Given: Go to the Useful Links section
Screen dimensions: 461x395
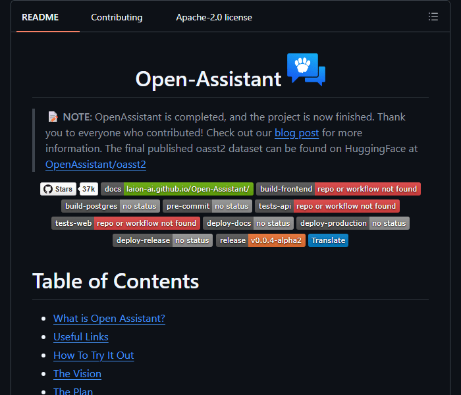Looking at the screenshot, I should click(81, 337).
